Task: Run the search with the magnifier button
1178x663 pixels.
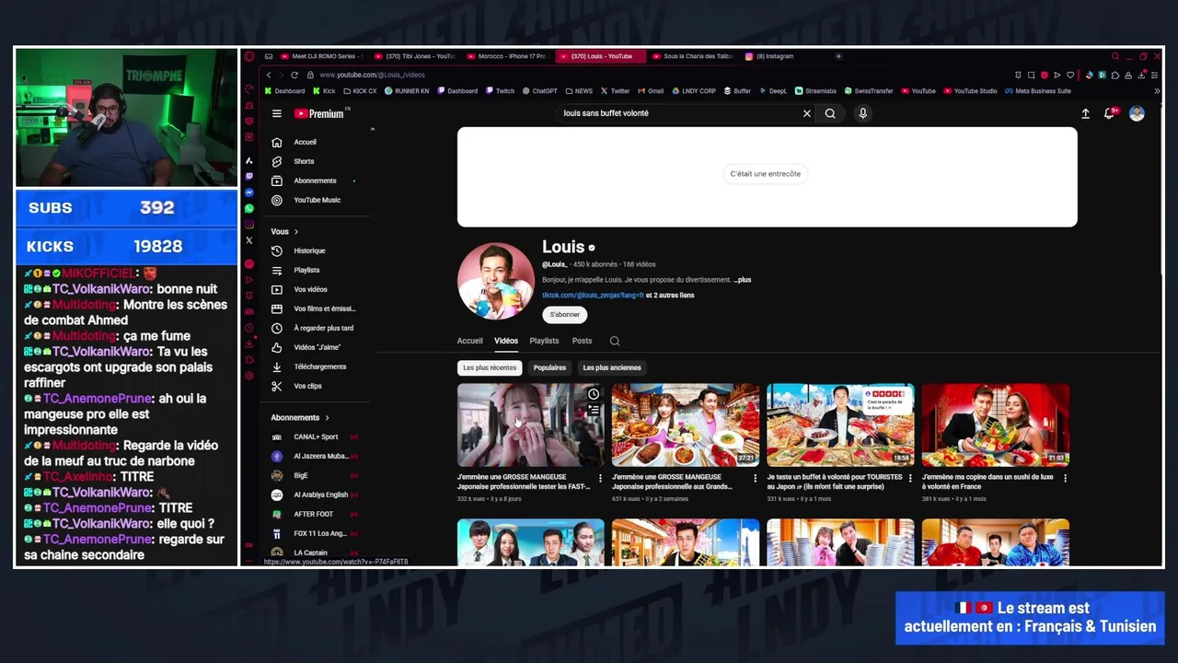Action: click(x=830, y=113)
